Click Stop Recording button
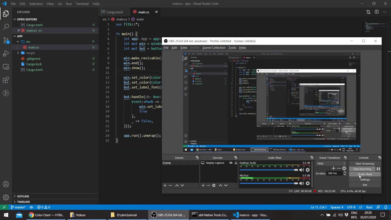Screen dimensions: 391x220 point(362,169)
